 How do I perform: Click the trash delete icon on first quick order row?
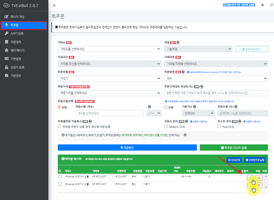(x=259, y=178)
